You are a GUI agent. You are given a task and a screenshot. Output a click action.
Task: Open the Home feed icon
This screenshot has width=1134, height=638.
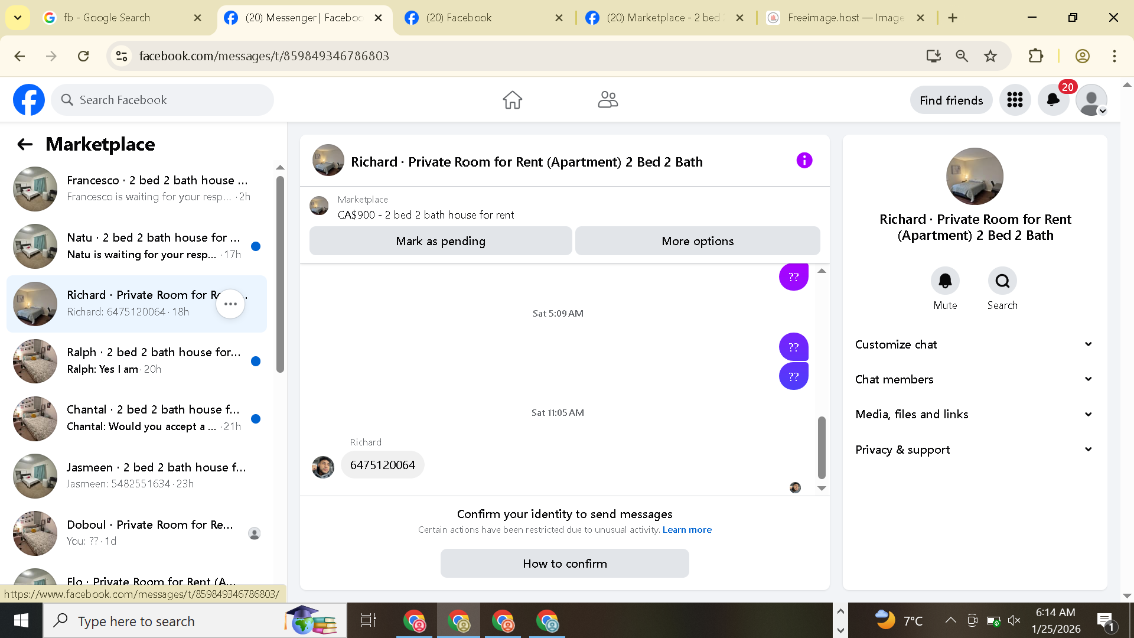[512, 100]
